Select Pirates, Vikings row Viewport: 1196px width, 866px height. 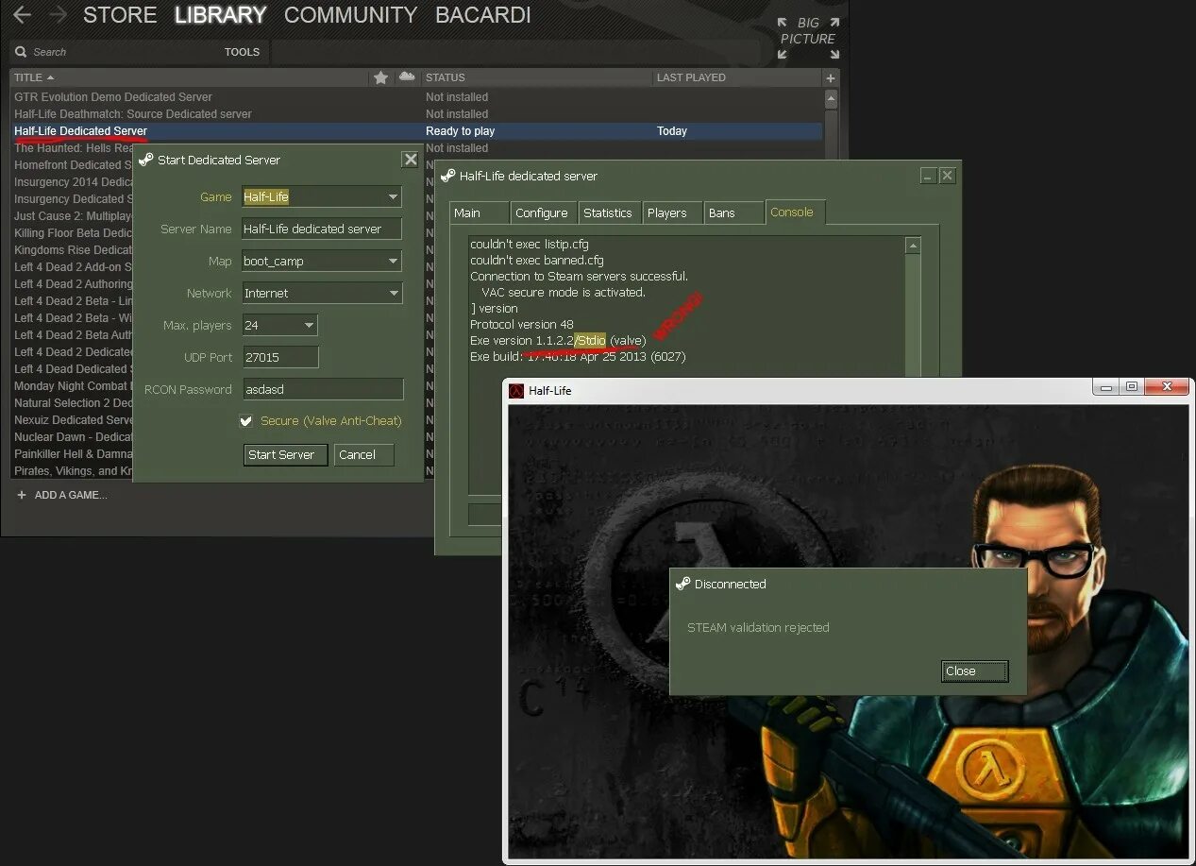click(x=72, y=471)
